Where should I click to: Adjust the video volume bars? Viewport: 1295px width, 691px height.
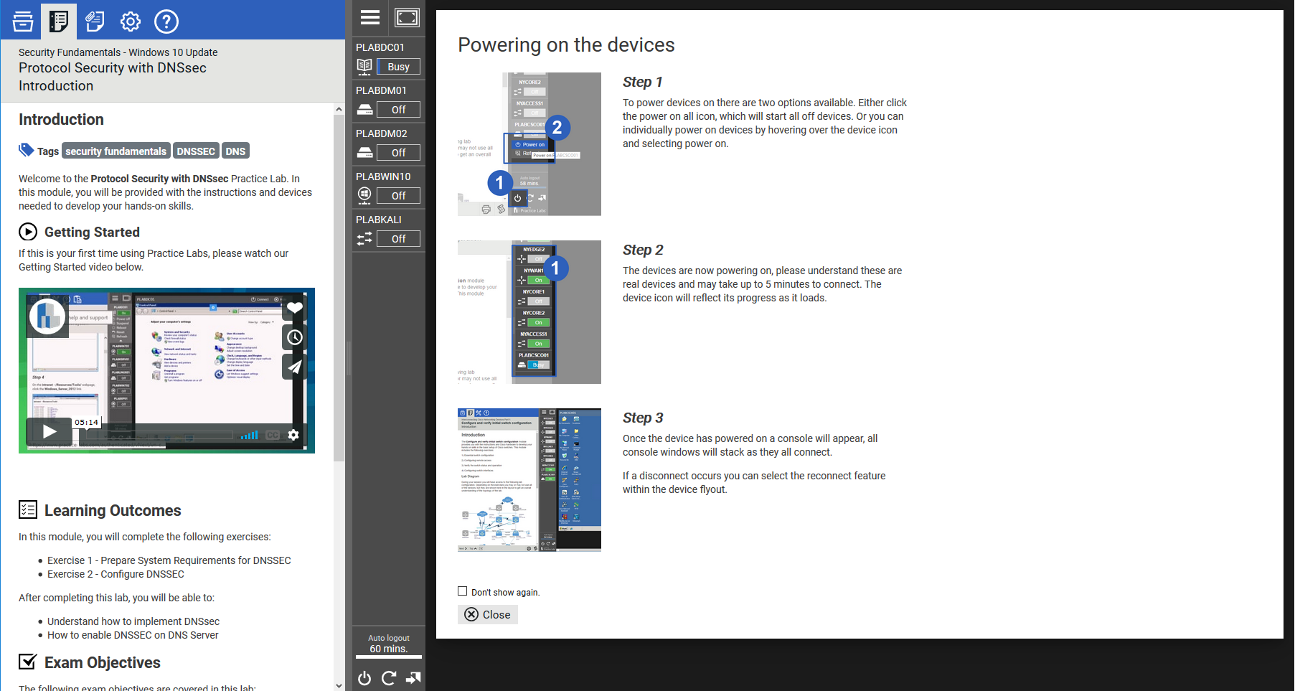pos(249,435)
